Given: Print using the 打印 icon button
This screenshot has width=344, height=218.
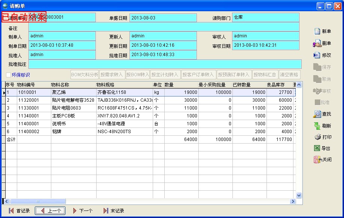Looking at the screenshot, I should (x=322, y=137).
